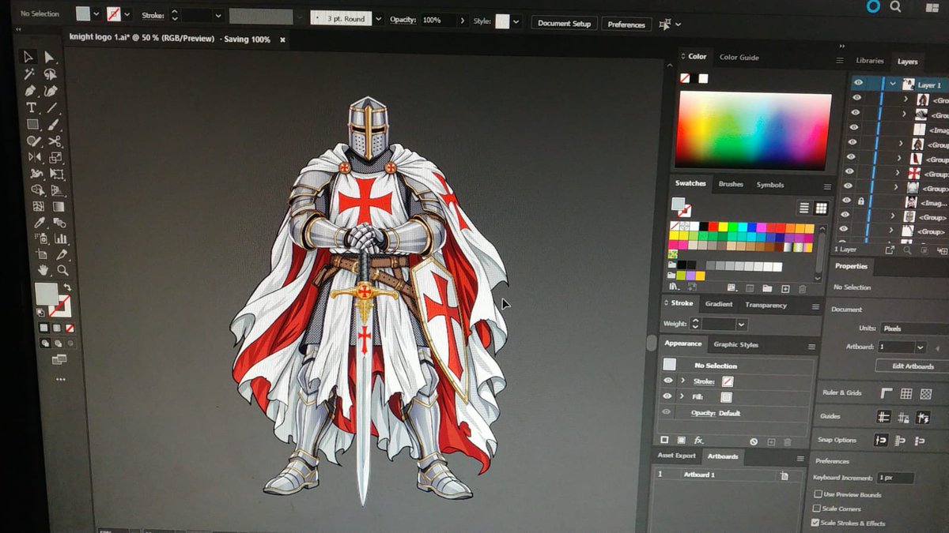Select the Selection tool arrow
Image resolution: width=949 pixels, height=533 pixels.
coord(28,57)
